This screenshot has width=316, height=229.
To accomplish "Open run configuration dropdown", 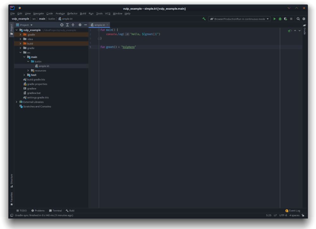I will point(240,19).
